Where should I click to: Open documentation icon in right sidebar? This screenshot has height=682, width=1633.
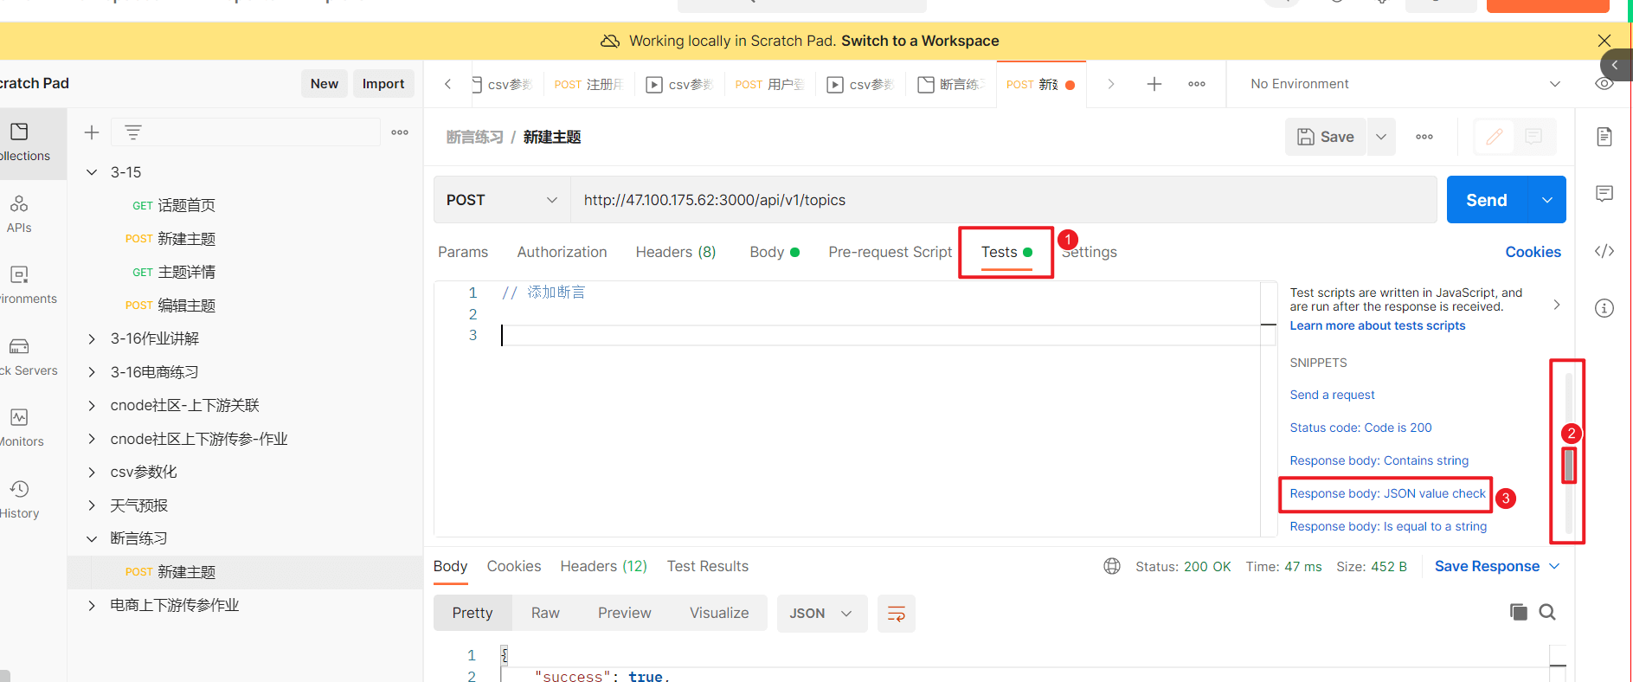point(1604,137)
